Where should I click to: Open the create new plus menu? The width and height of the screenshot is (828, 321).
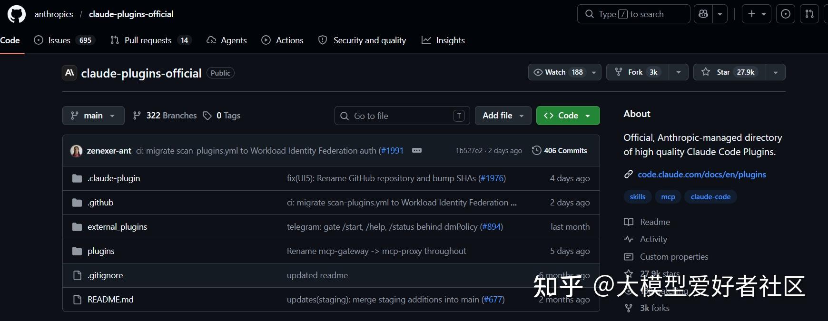[x=757, y=14]
